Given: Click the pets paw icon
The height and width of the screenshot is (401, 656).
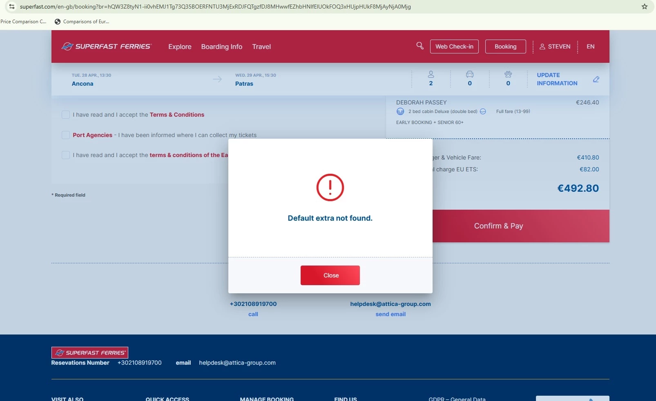Looking at the screenshot, I should pos(508,74).
